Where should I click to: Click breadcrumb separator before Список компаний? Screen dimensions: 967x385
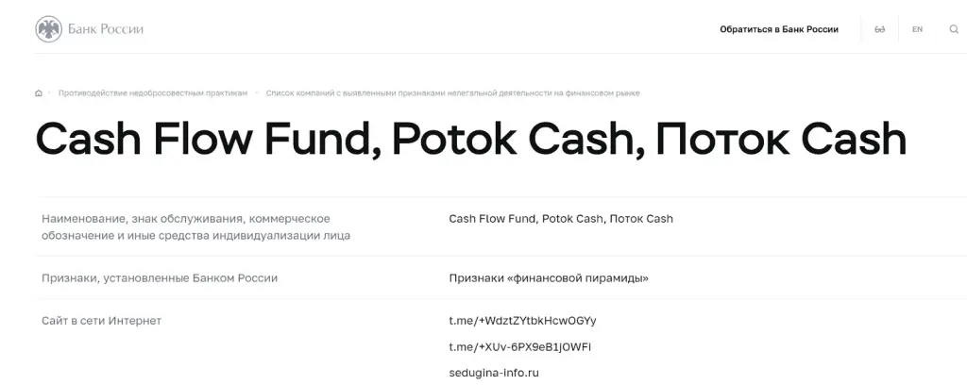pos(257,93)
